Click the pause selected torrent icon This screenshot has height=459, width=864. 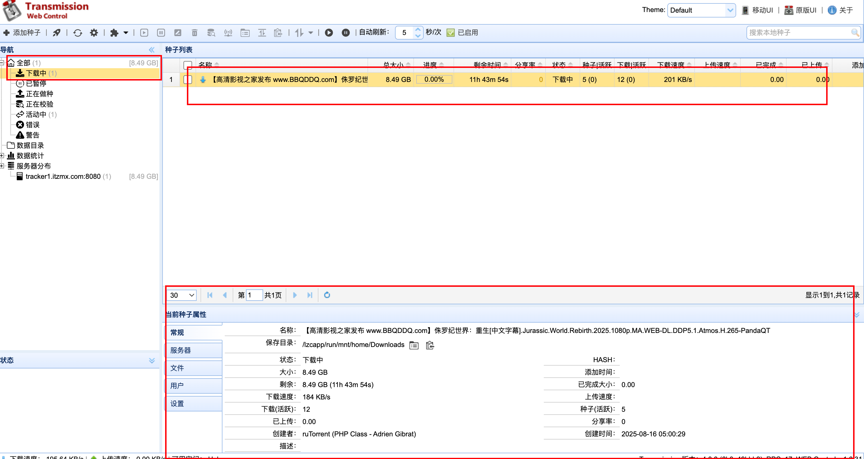click(x=161, y=33)
